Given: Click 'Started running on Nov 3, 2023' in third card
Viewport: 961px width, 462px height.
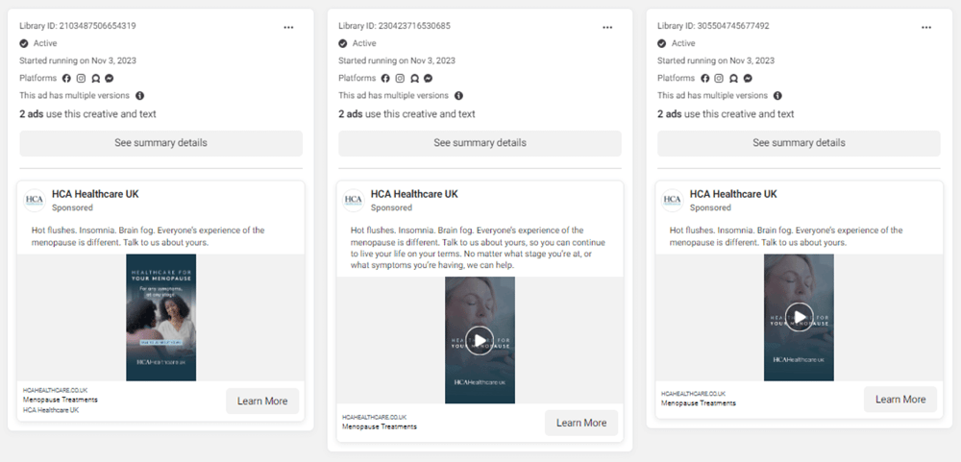Looking at the screenshot, I should coord(716,61).
